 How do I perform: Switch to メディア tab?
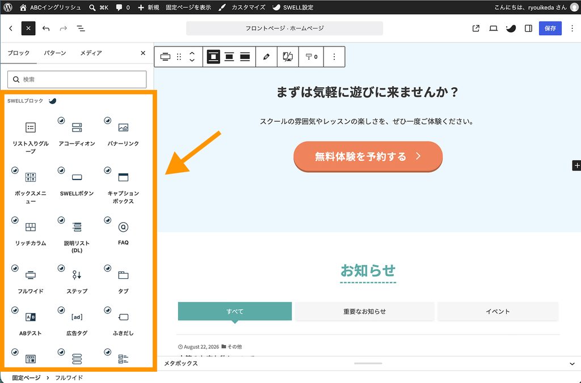[x=91, y=53]
